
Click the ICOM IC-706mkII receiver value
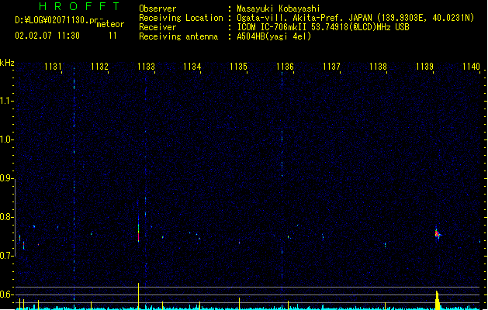(323, 27)
